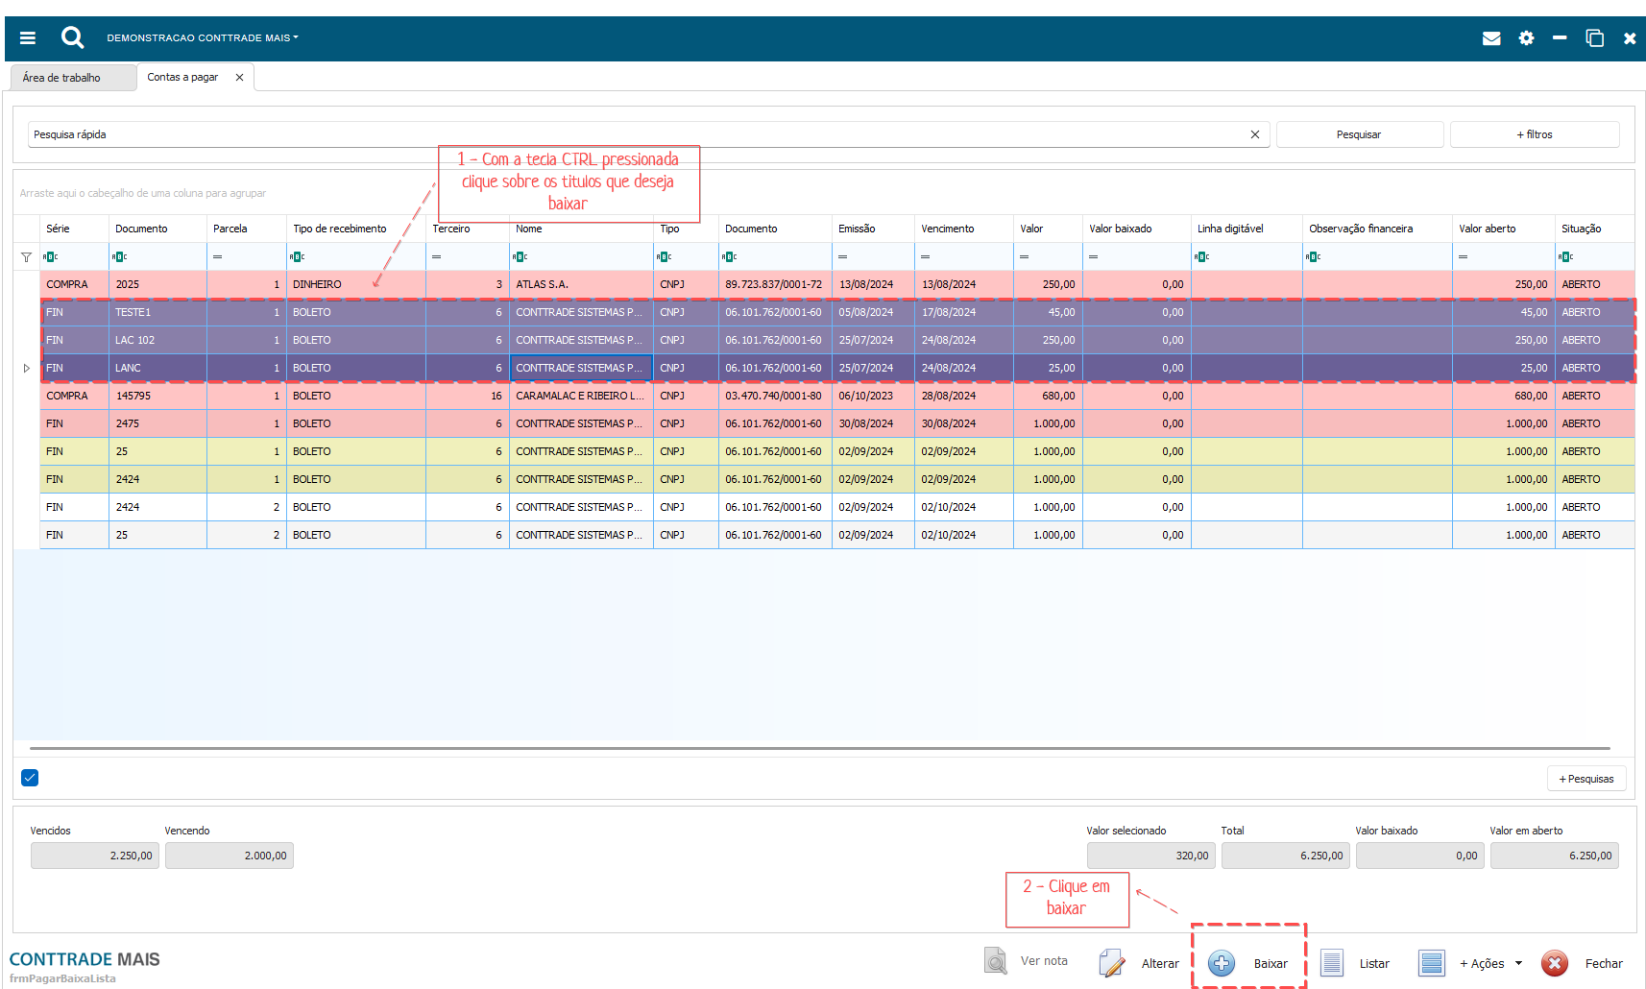1646x989 pixels.
Task: Toggle the blue checkbox below the grid
Action: pos(30,778)
